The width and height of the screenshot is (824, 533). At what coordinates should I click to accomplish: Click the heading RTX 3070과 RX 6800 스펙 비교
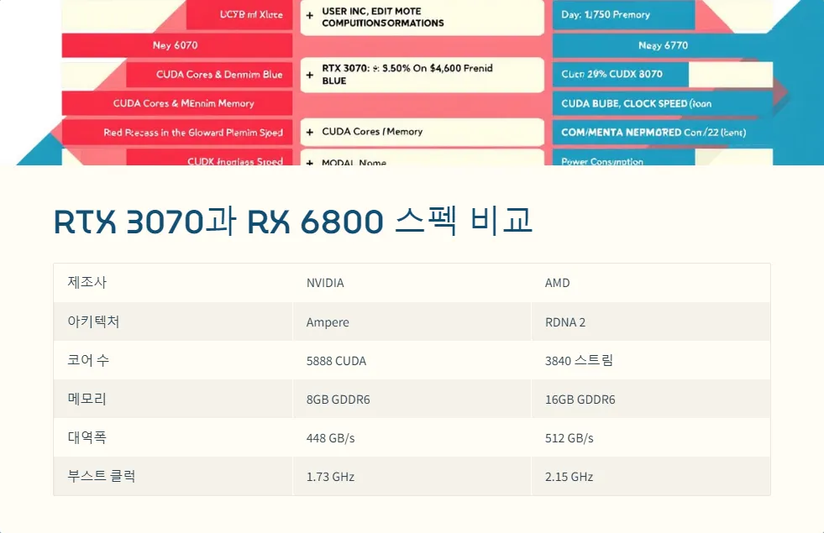pyautogui.click(x=293, y=221)
